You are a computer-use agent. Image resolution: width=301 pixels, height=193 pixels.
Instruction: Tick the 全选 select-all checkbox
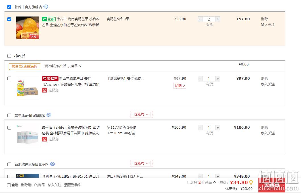tap(9, 185)
